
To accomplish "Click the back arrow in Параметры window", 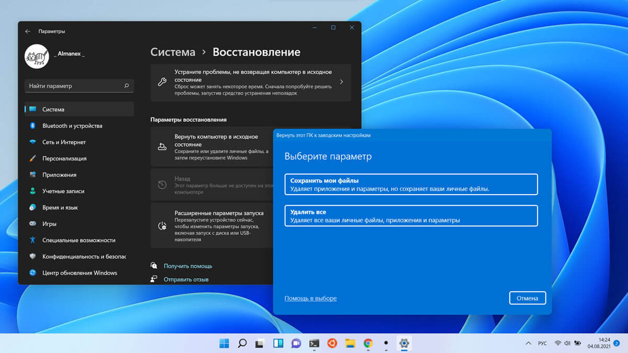I will click(x=27, y=31).
